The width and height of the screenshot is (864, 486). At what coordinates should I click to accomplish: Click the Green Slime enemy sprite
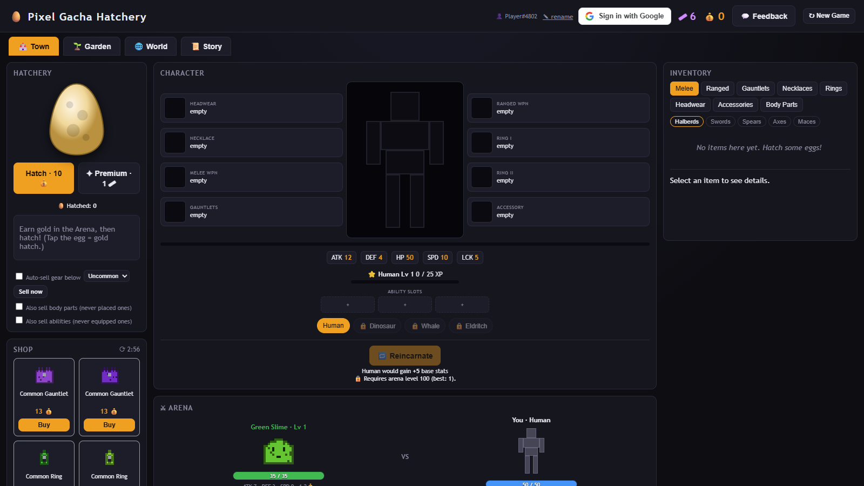(x=279, y=451)
